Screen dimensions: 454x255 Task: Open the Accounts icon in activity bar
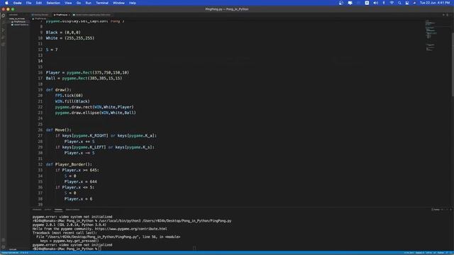point(3,239)
